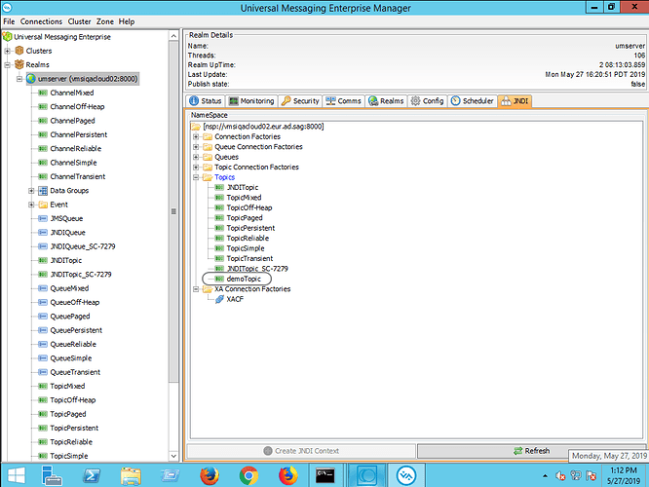This screenshot has width=649, height=487.
Task: Click the JMSQueue queue icon
Action: [43, 218]
